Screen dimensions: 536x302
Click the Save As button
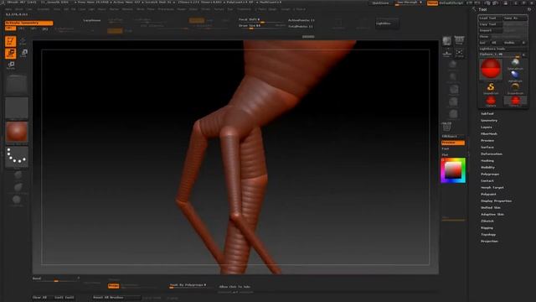click(x=515, y=18)
